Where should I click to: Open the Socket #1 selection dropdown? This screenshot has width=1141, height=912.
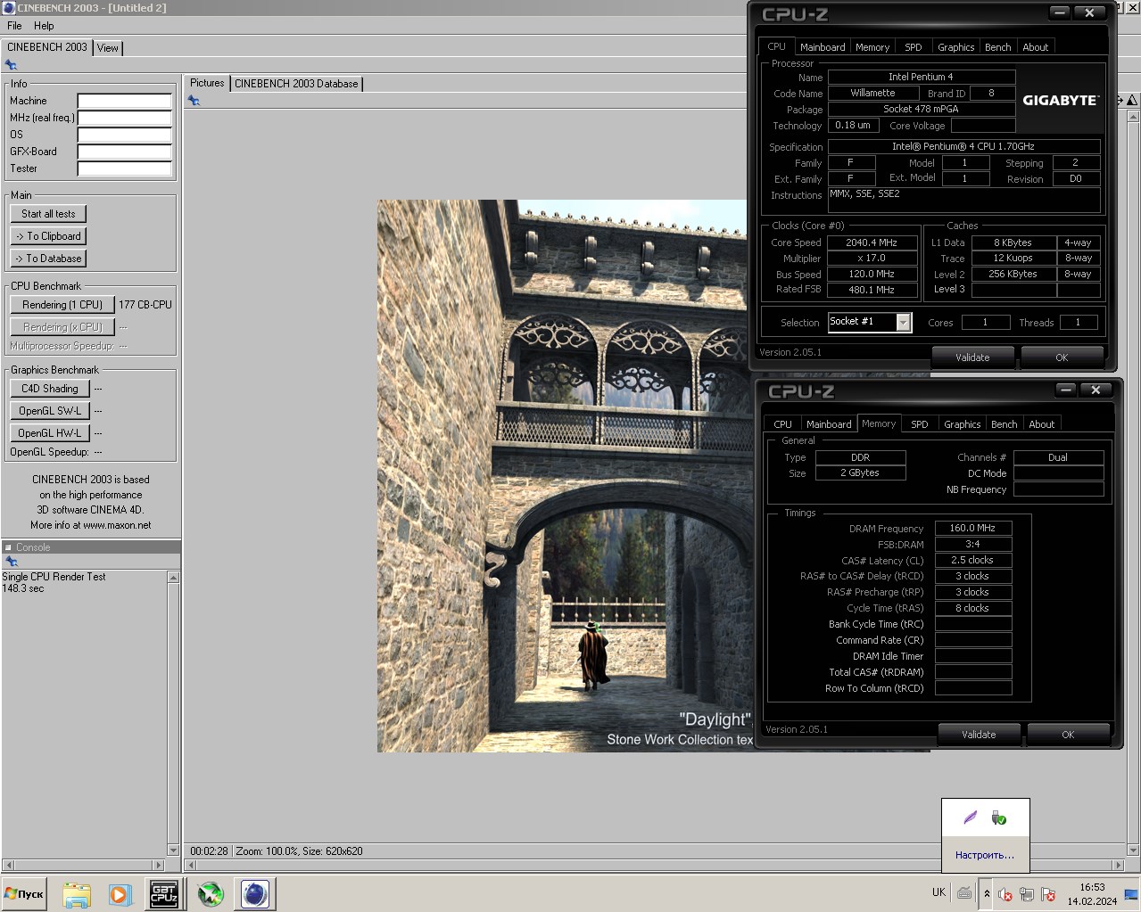(x=904, y=323)
